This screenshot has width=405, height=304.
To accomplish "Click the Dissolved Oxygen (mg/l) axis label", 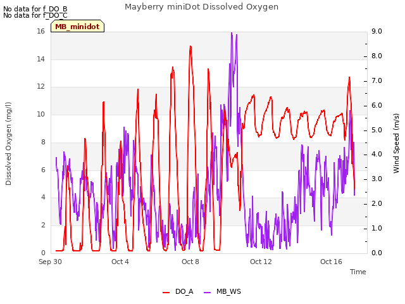I will [x=8, y=144].
